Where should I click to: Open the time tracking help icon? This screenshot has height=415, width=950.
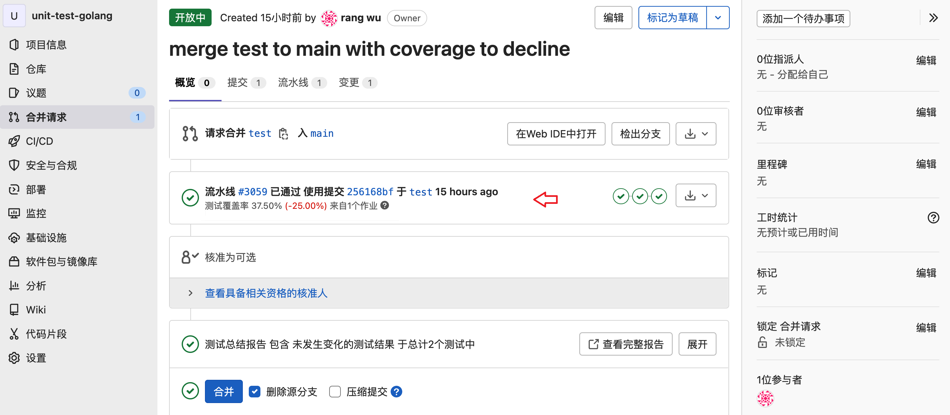pos(933,218)
